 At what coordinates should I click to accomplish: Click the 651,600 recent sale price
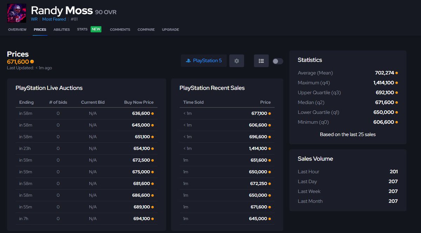tap(258, 160)
